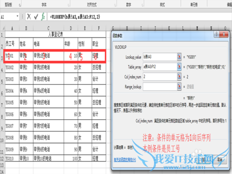Viewport: 232px width, 174px height.
Task: Select column A header
Action: (x=12, y=28)
